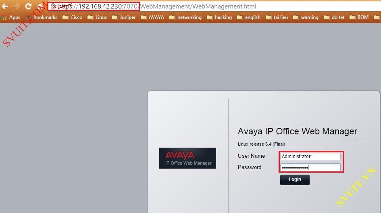The width and height of the screenshot is (381, 213).
Task: Click the insecure HTTPS lock icon
Action: [x=54, y=6]
